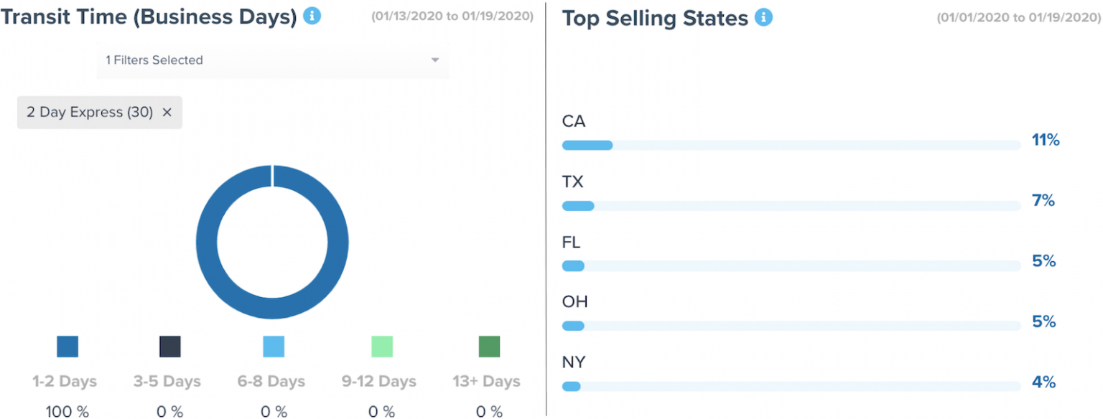Click the 11% value for CA
This screenshot has width=1103, height=419.
[x=1045, y=141]
